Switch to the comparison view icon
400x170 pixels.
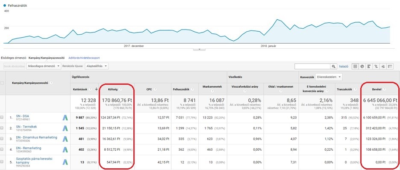click(x=376, y=66)
